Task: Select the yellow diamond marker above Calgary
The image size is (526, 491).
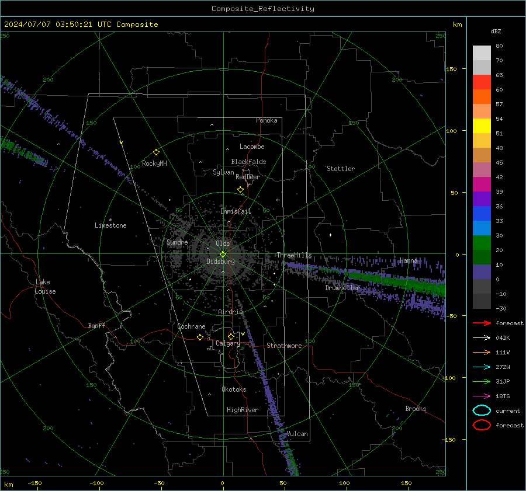Action: coord(231,336)
